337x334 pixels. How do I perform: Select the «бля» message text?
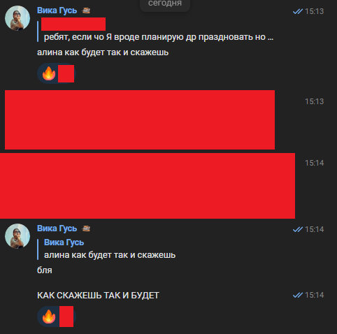(x=45, y=270)
